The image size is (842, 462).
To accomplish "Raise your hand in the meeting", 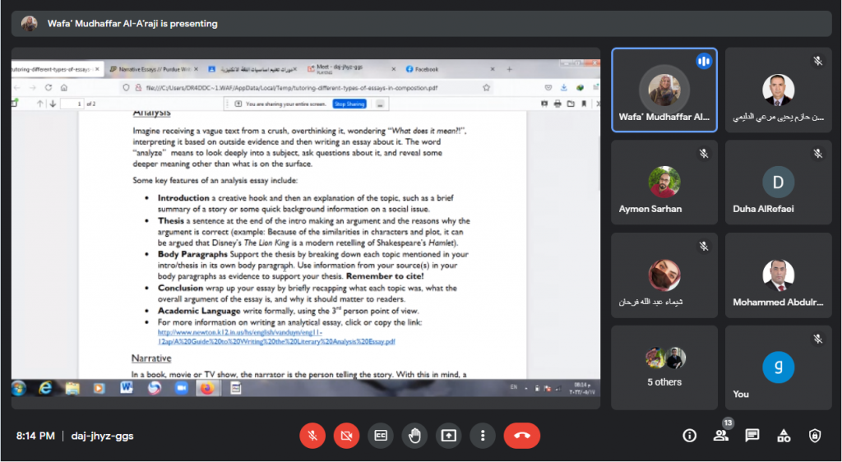I will [x=414, y=436].
